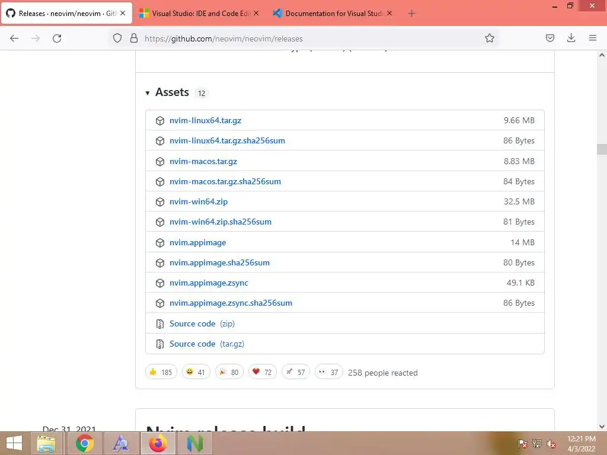This screenshot has height=455, width=607.
Task: Click eyes reaction with 37
Action: [x=328, y=372]
